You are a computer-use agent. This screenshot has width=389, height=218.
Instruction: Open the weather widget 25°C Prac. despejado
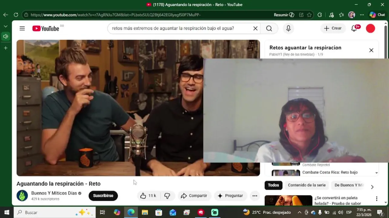(x=267, y=212)
